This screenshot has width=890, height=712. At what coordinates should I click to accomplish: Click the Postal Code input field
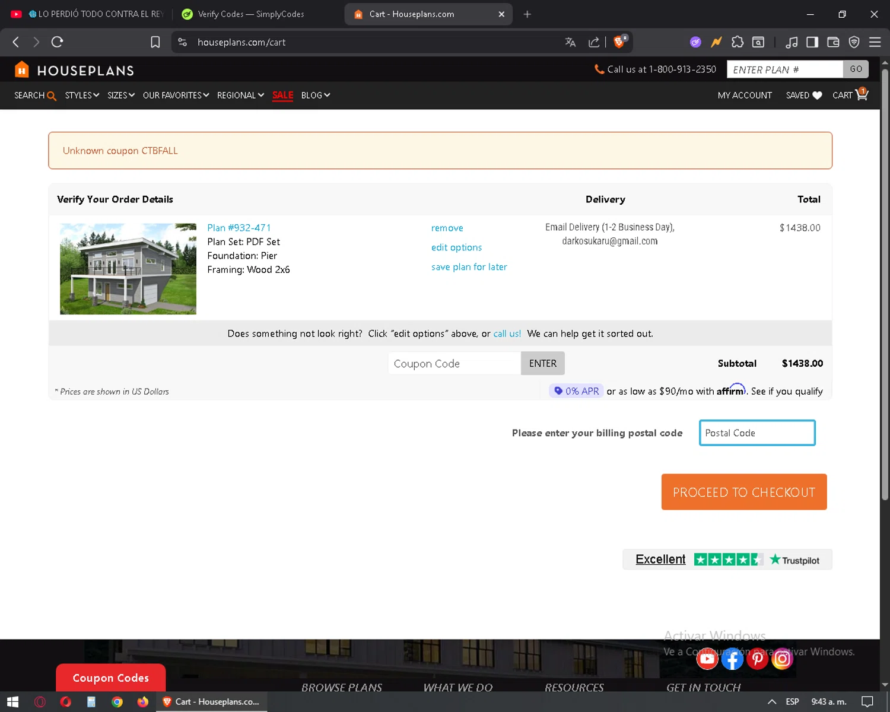click(757, 433)
